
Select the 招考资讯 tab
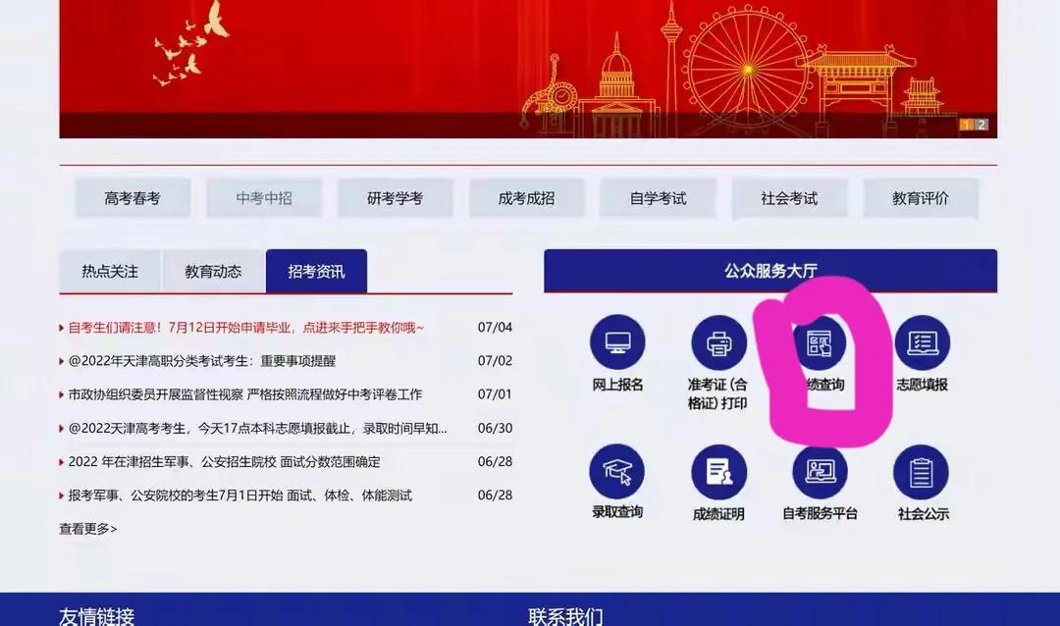coord(316,272)
